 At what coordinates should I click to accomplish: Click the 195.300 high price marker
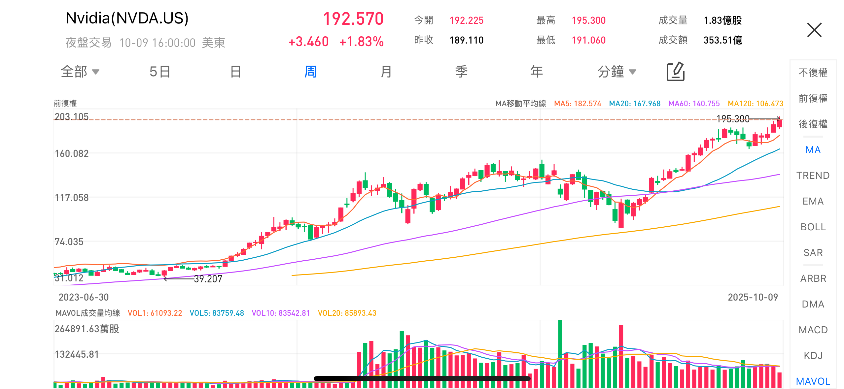tap(733, 119)
